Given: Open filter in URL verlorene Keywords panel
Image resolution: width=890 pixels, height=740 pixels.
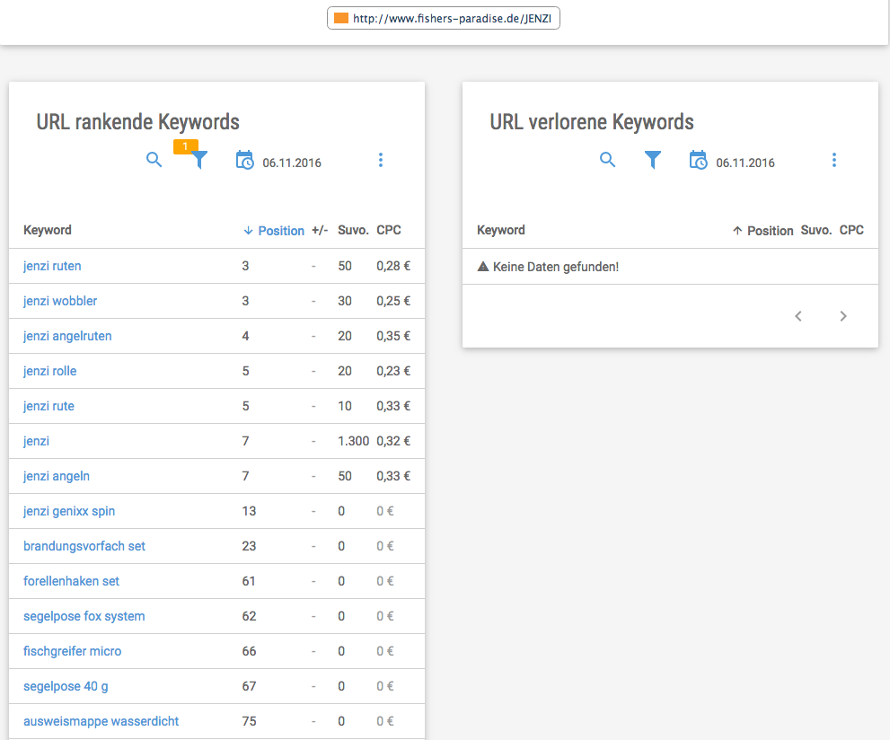Looking at the screenshot, I should click(x=653, y=160).
